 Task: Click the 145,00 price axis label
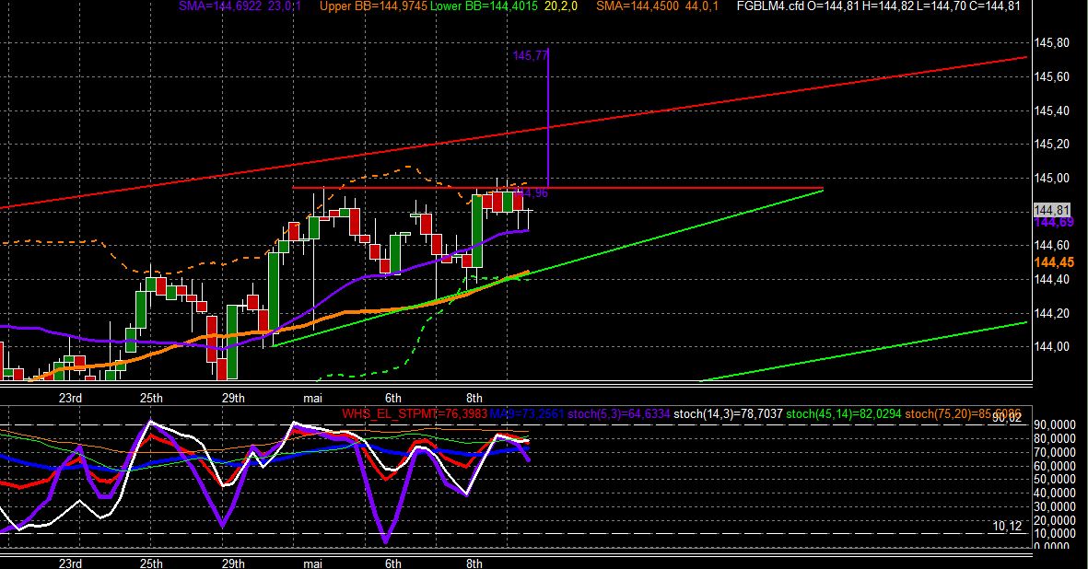coord(1052,178)
